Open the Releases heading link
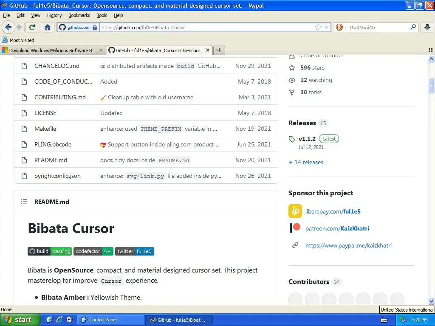Screen dimensions: 435x326 pyautogui.click(x=302, y=123)
